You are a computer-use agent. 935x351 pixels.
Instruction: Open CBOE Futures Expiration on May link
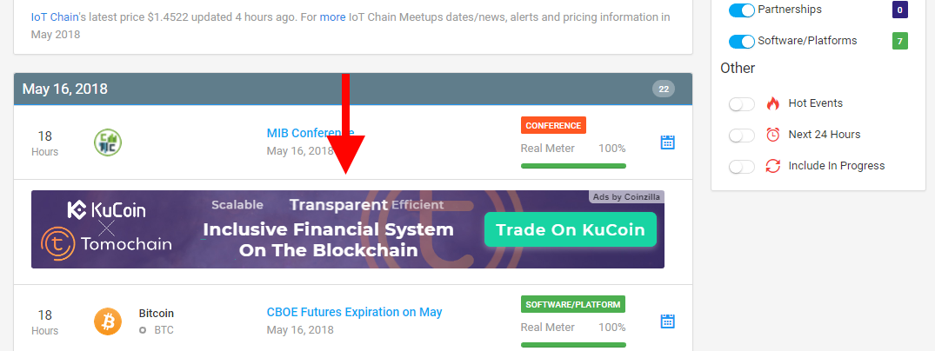click(x=354, y=312)
